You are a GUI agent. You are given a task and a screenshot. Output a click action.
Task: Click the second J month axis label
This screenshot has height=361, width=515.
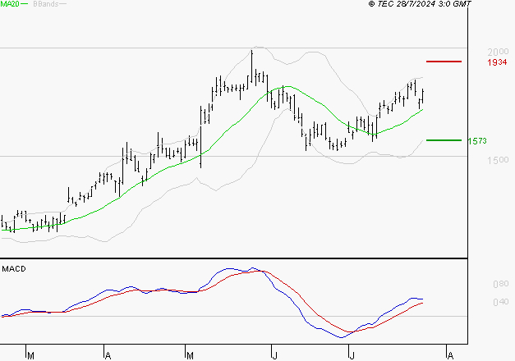coord(352,356)
